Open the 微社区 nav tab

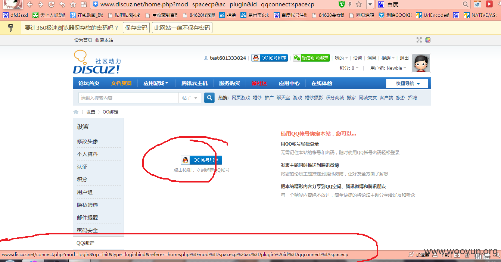click(259, 83)
